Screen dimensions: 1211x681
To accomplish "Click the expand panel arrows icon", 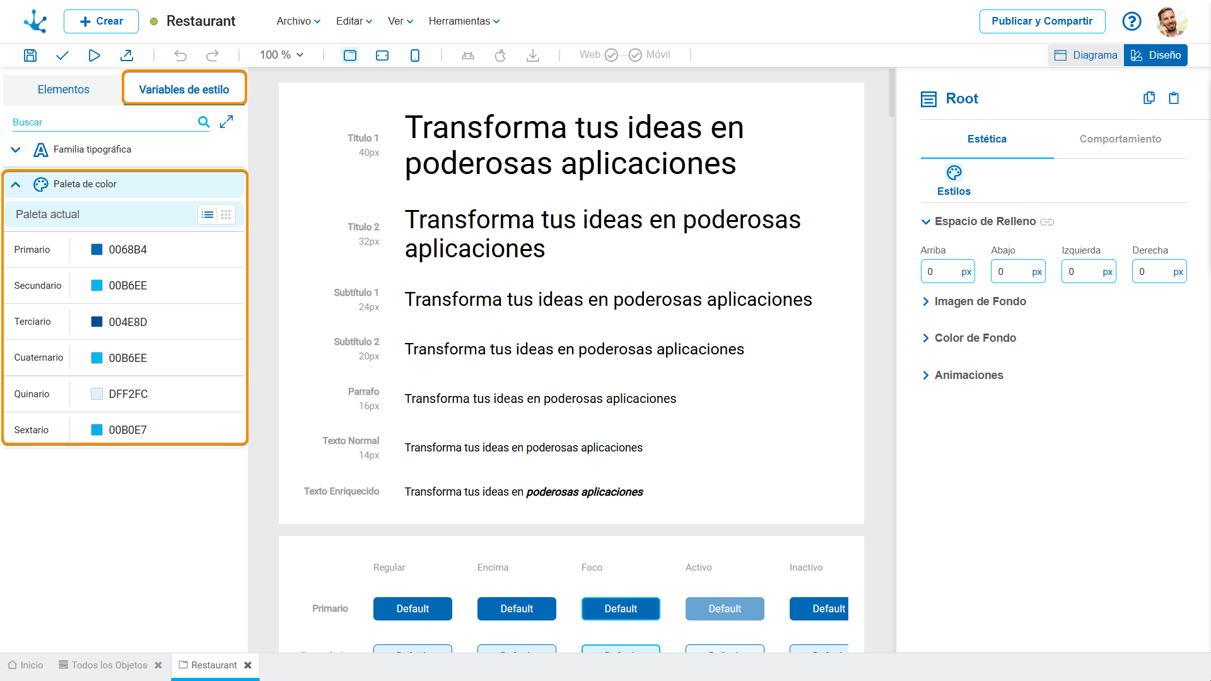I will (226, 122).
